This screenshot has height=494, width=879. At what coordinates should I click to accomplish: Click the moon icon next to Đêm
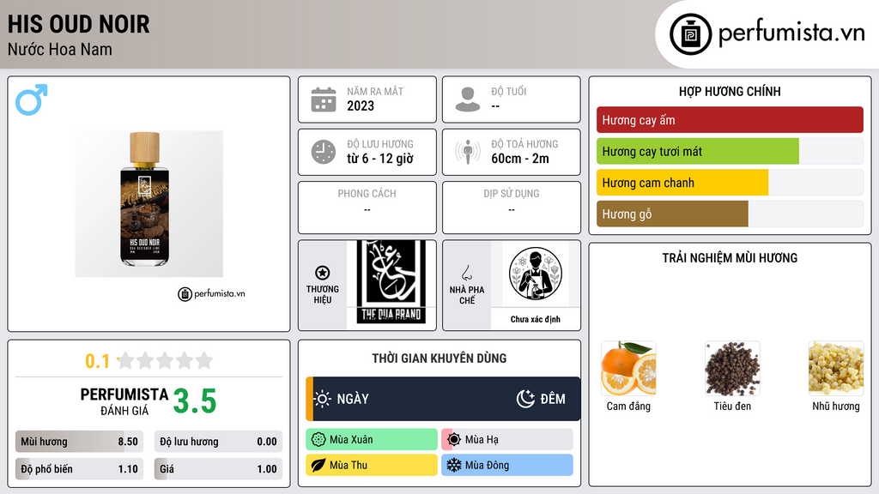click(525, 399)
